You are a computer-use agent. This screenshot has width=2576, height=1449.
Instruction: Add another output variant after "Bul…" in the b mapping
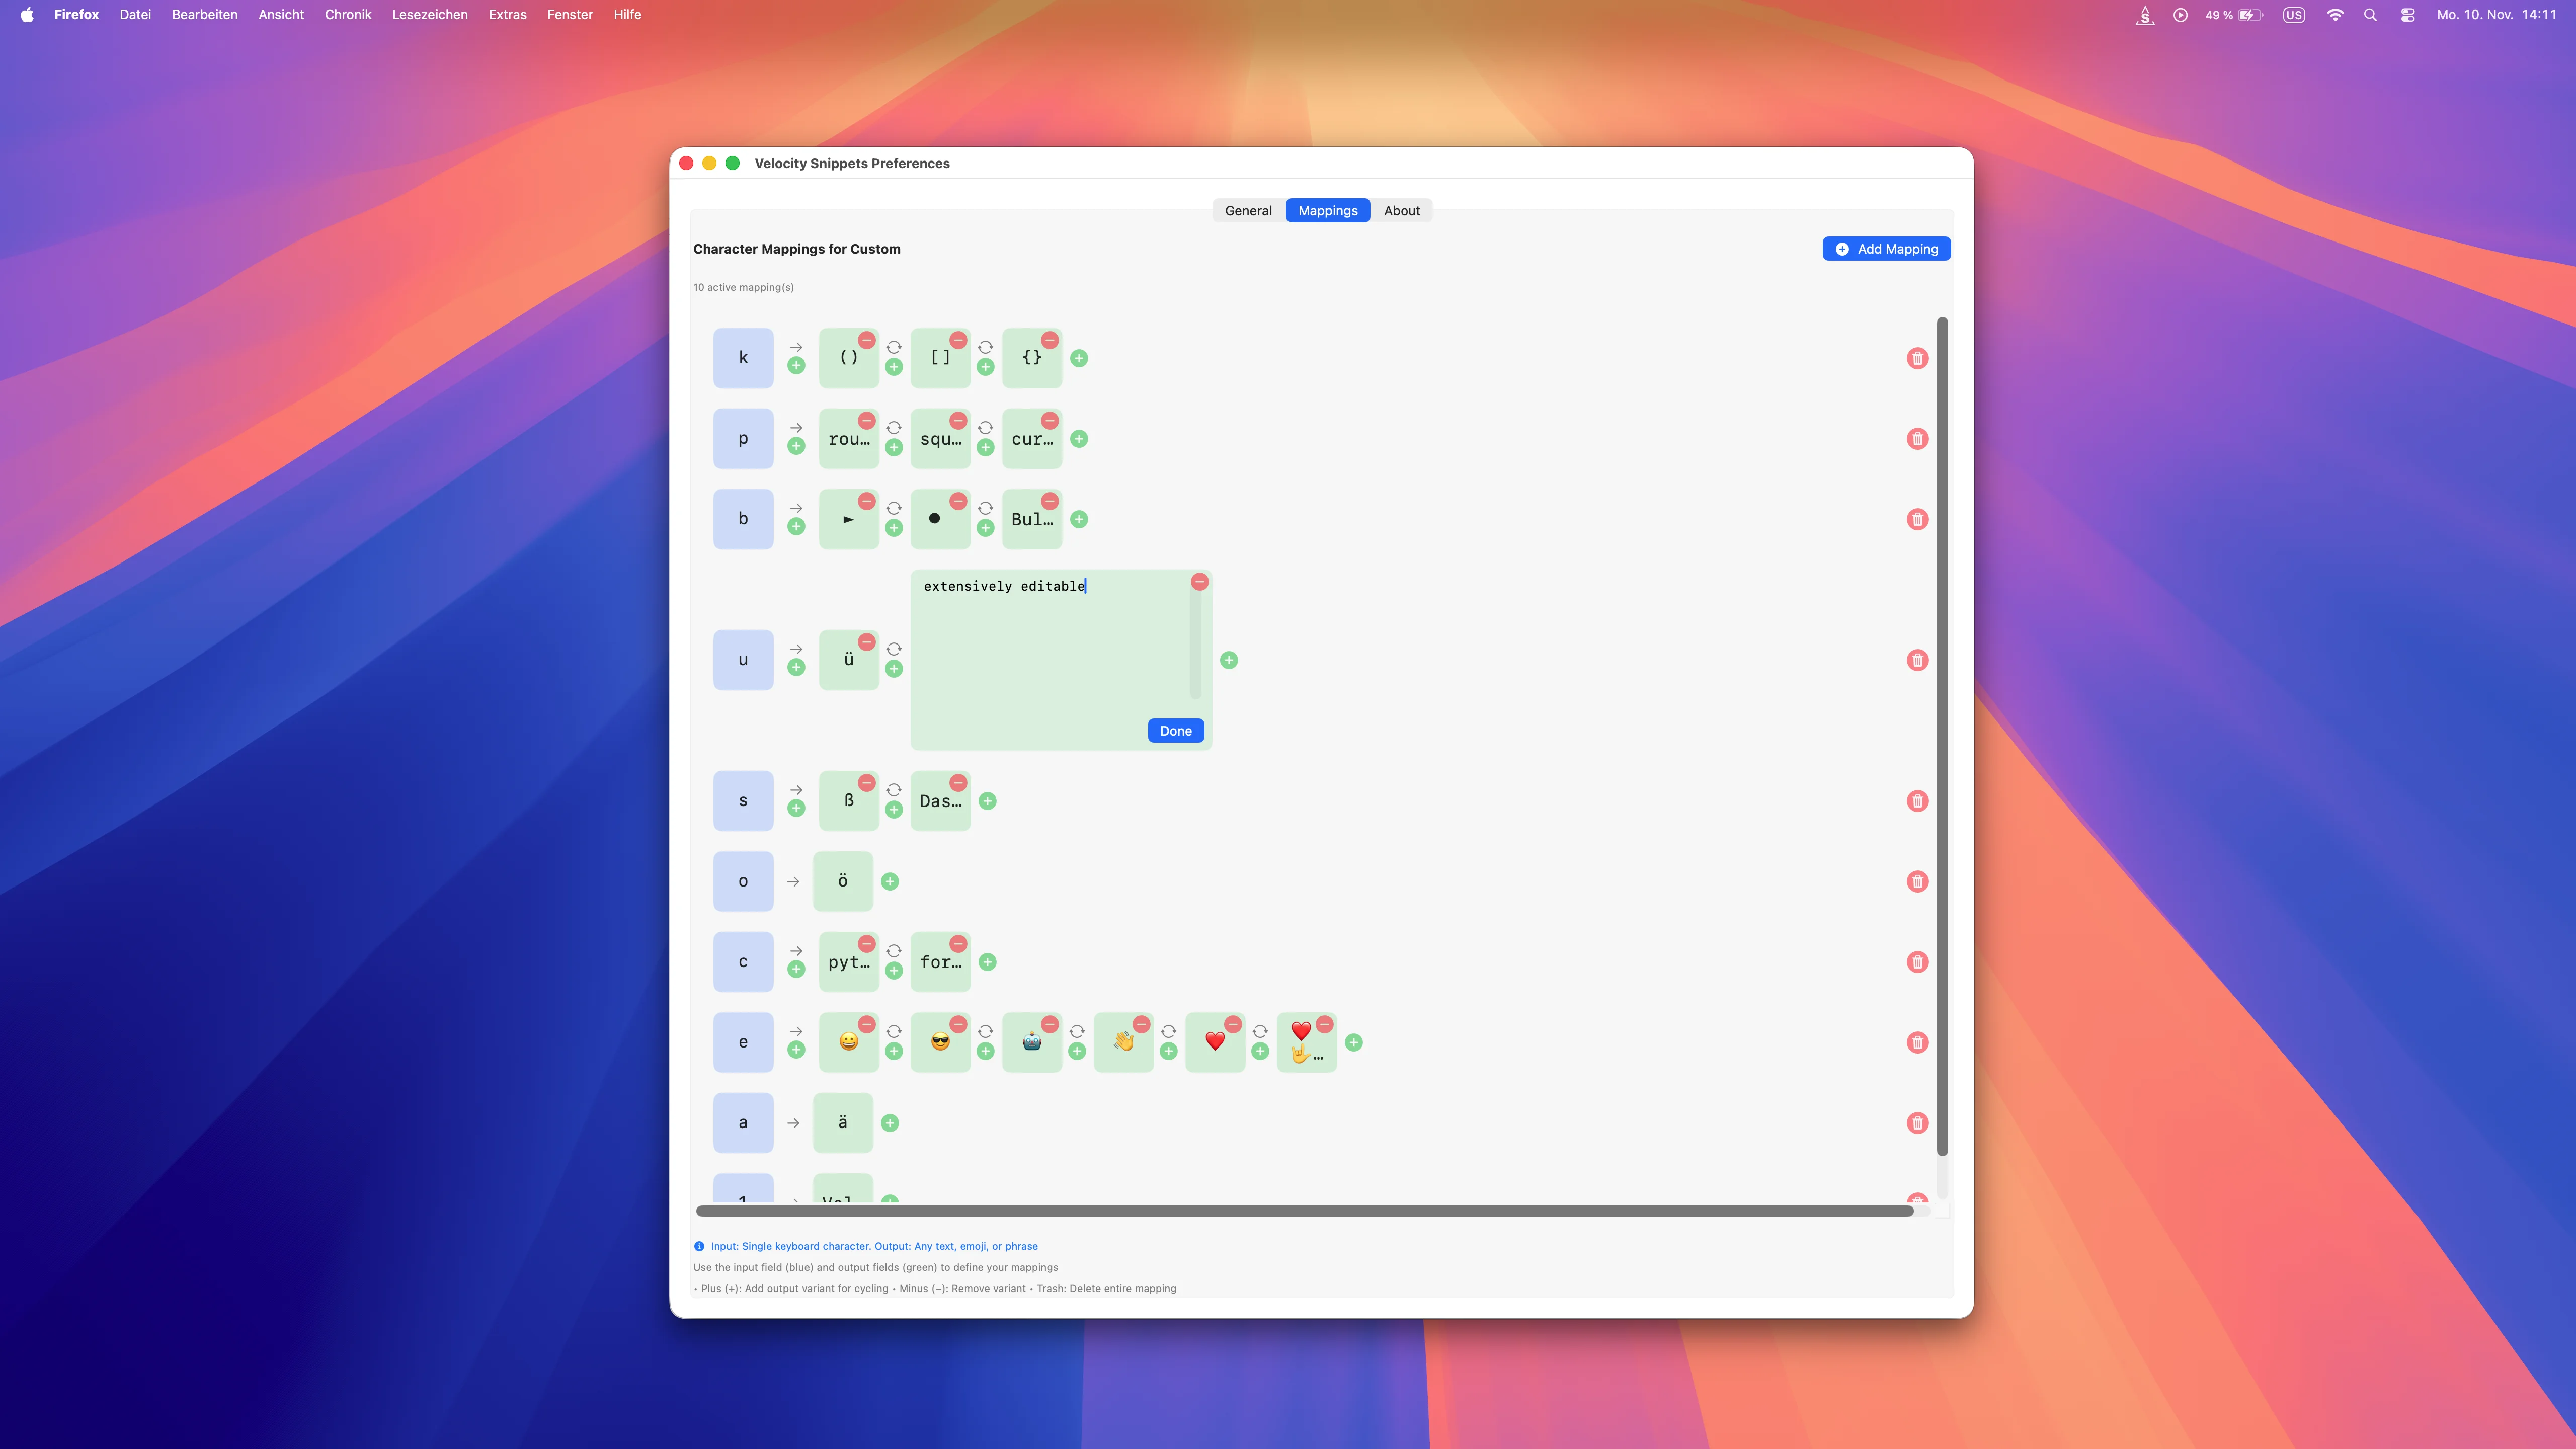(1078, 519)
